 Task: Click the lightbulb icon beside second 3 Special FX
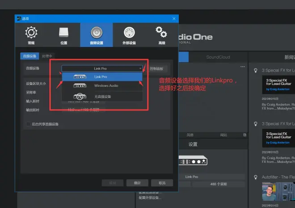(x=256, y=124)
